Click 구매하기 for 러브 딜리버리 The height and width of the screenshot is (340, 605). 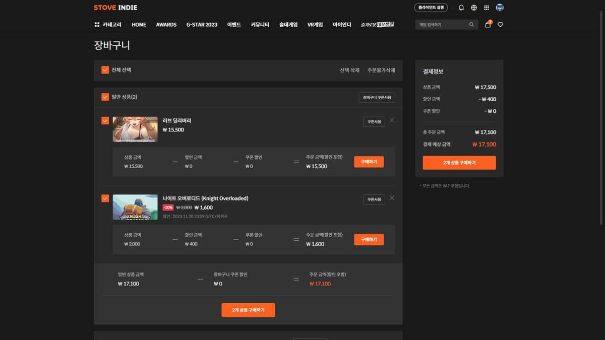tap(369, 162)
